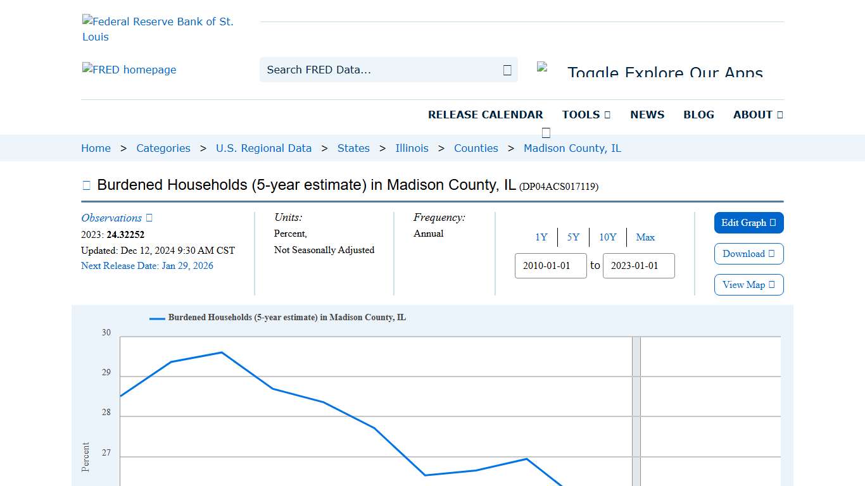The image size is (865, 486).
Task: Click inside the start date input field
Action: pyautogui.click(x=550, y=266)
